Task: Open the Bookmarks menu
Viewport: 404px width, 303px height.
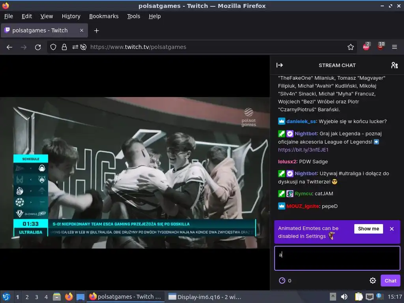Action: pyautogui.click(x=104, y=16)
